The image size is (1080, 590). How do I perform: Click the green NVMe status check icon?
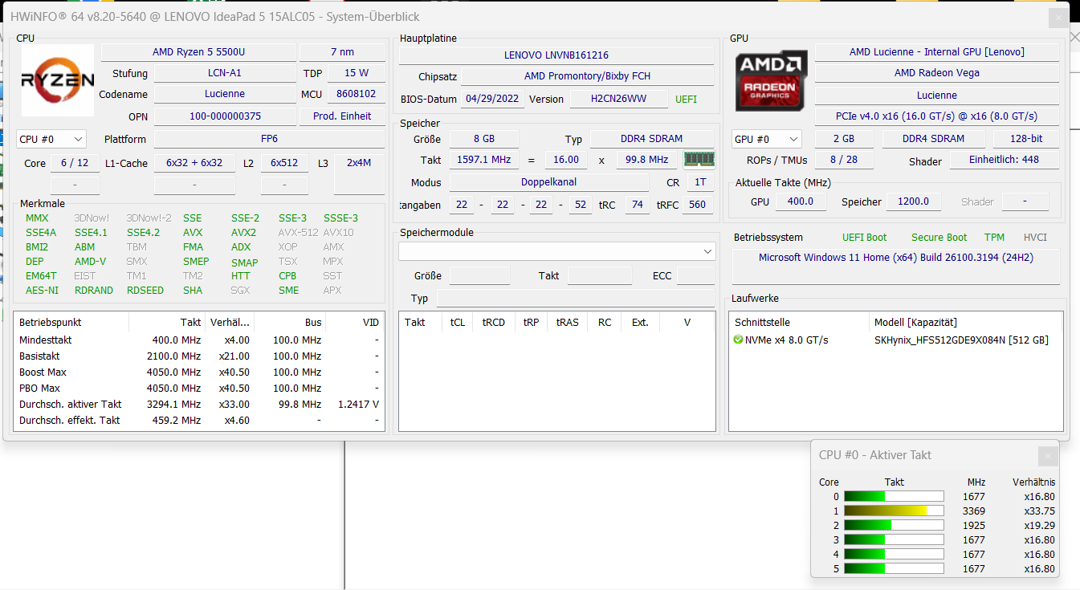(739, 340)
